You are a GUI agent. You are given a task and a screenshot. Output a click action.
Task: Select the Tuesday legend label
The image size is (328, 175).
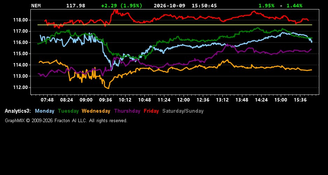[68, 111]
